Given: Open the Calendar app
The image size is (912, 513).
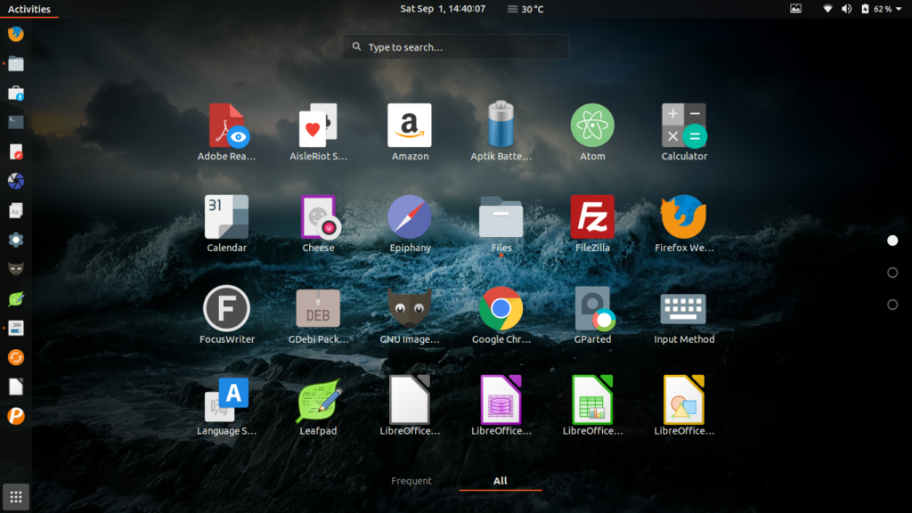Looking at the screenshot, I should click(226, 224).
